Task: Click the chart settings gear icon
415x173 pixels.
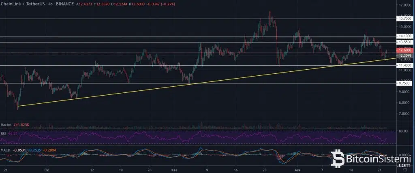Action: [405, 171]
